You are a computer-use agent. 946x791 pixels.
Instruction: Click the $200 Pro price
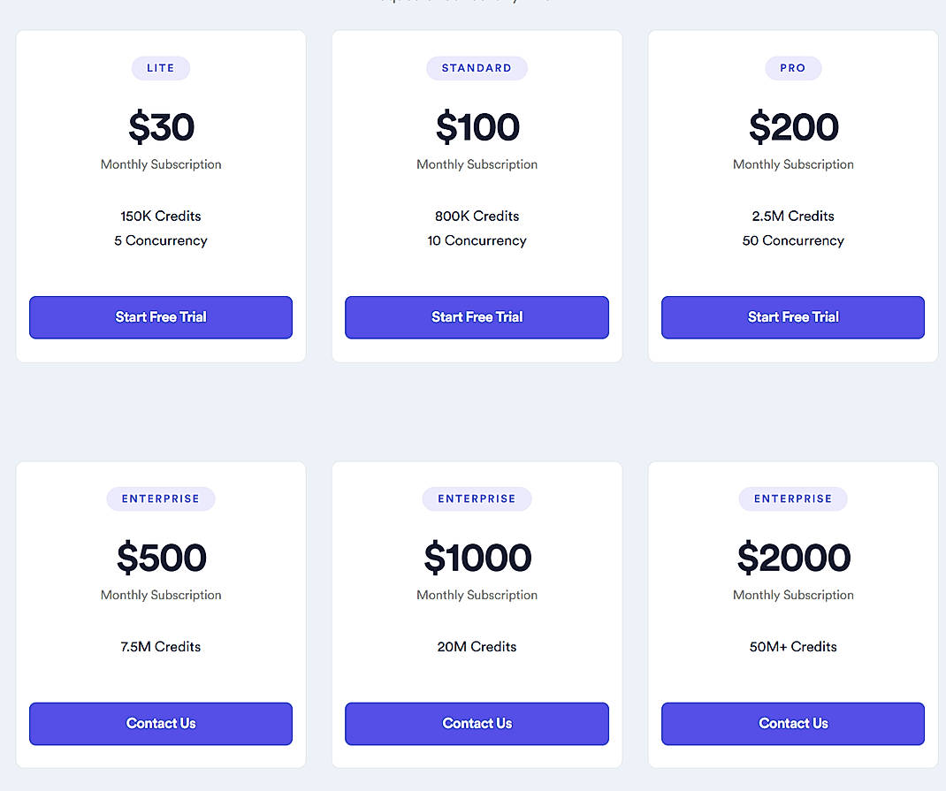point(792,127)
